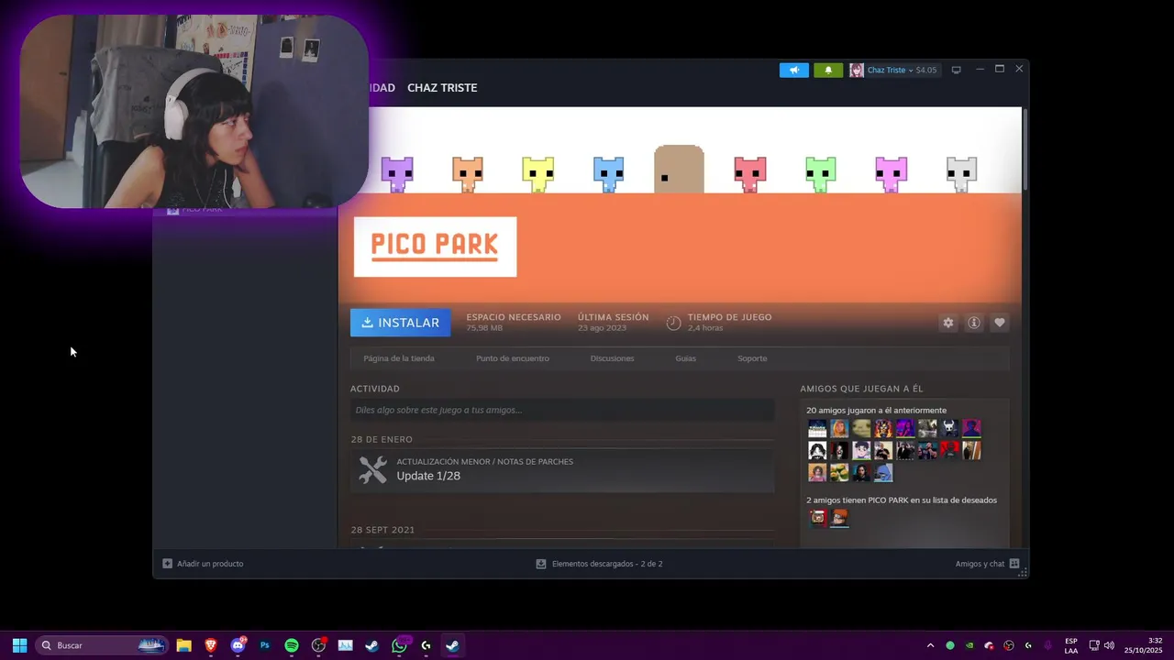Click the 28 DE ENERO date heading

(x=382, y=440)
